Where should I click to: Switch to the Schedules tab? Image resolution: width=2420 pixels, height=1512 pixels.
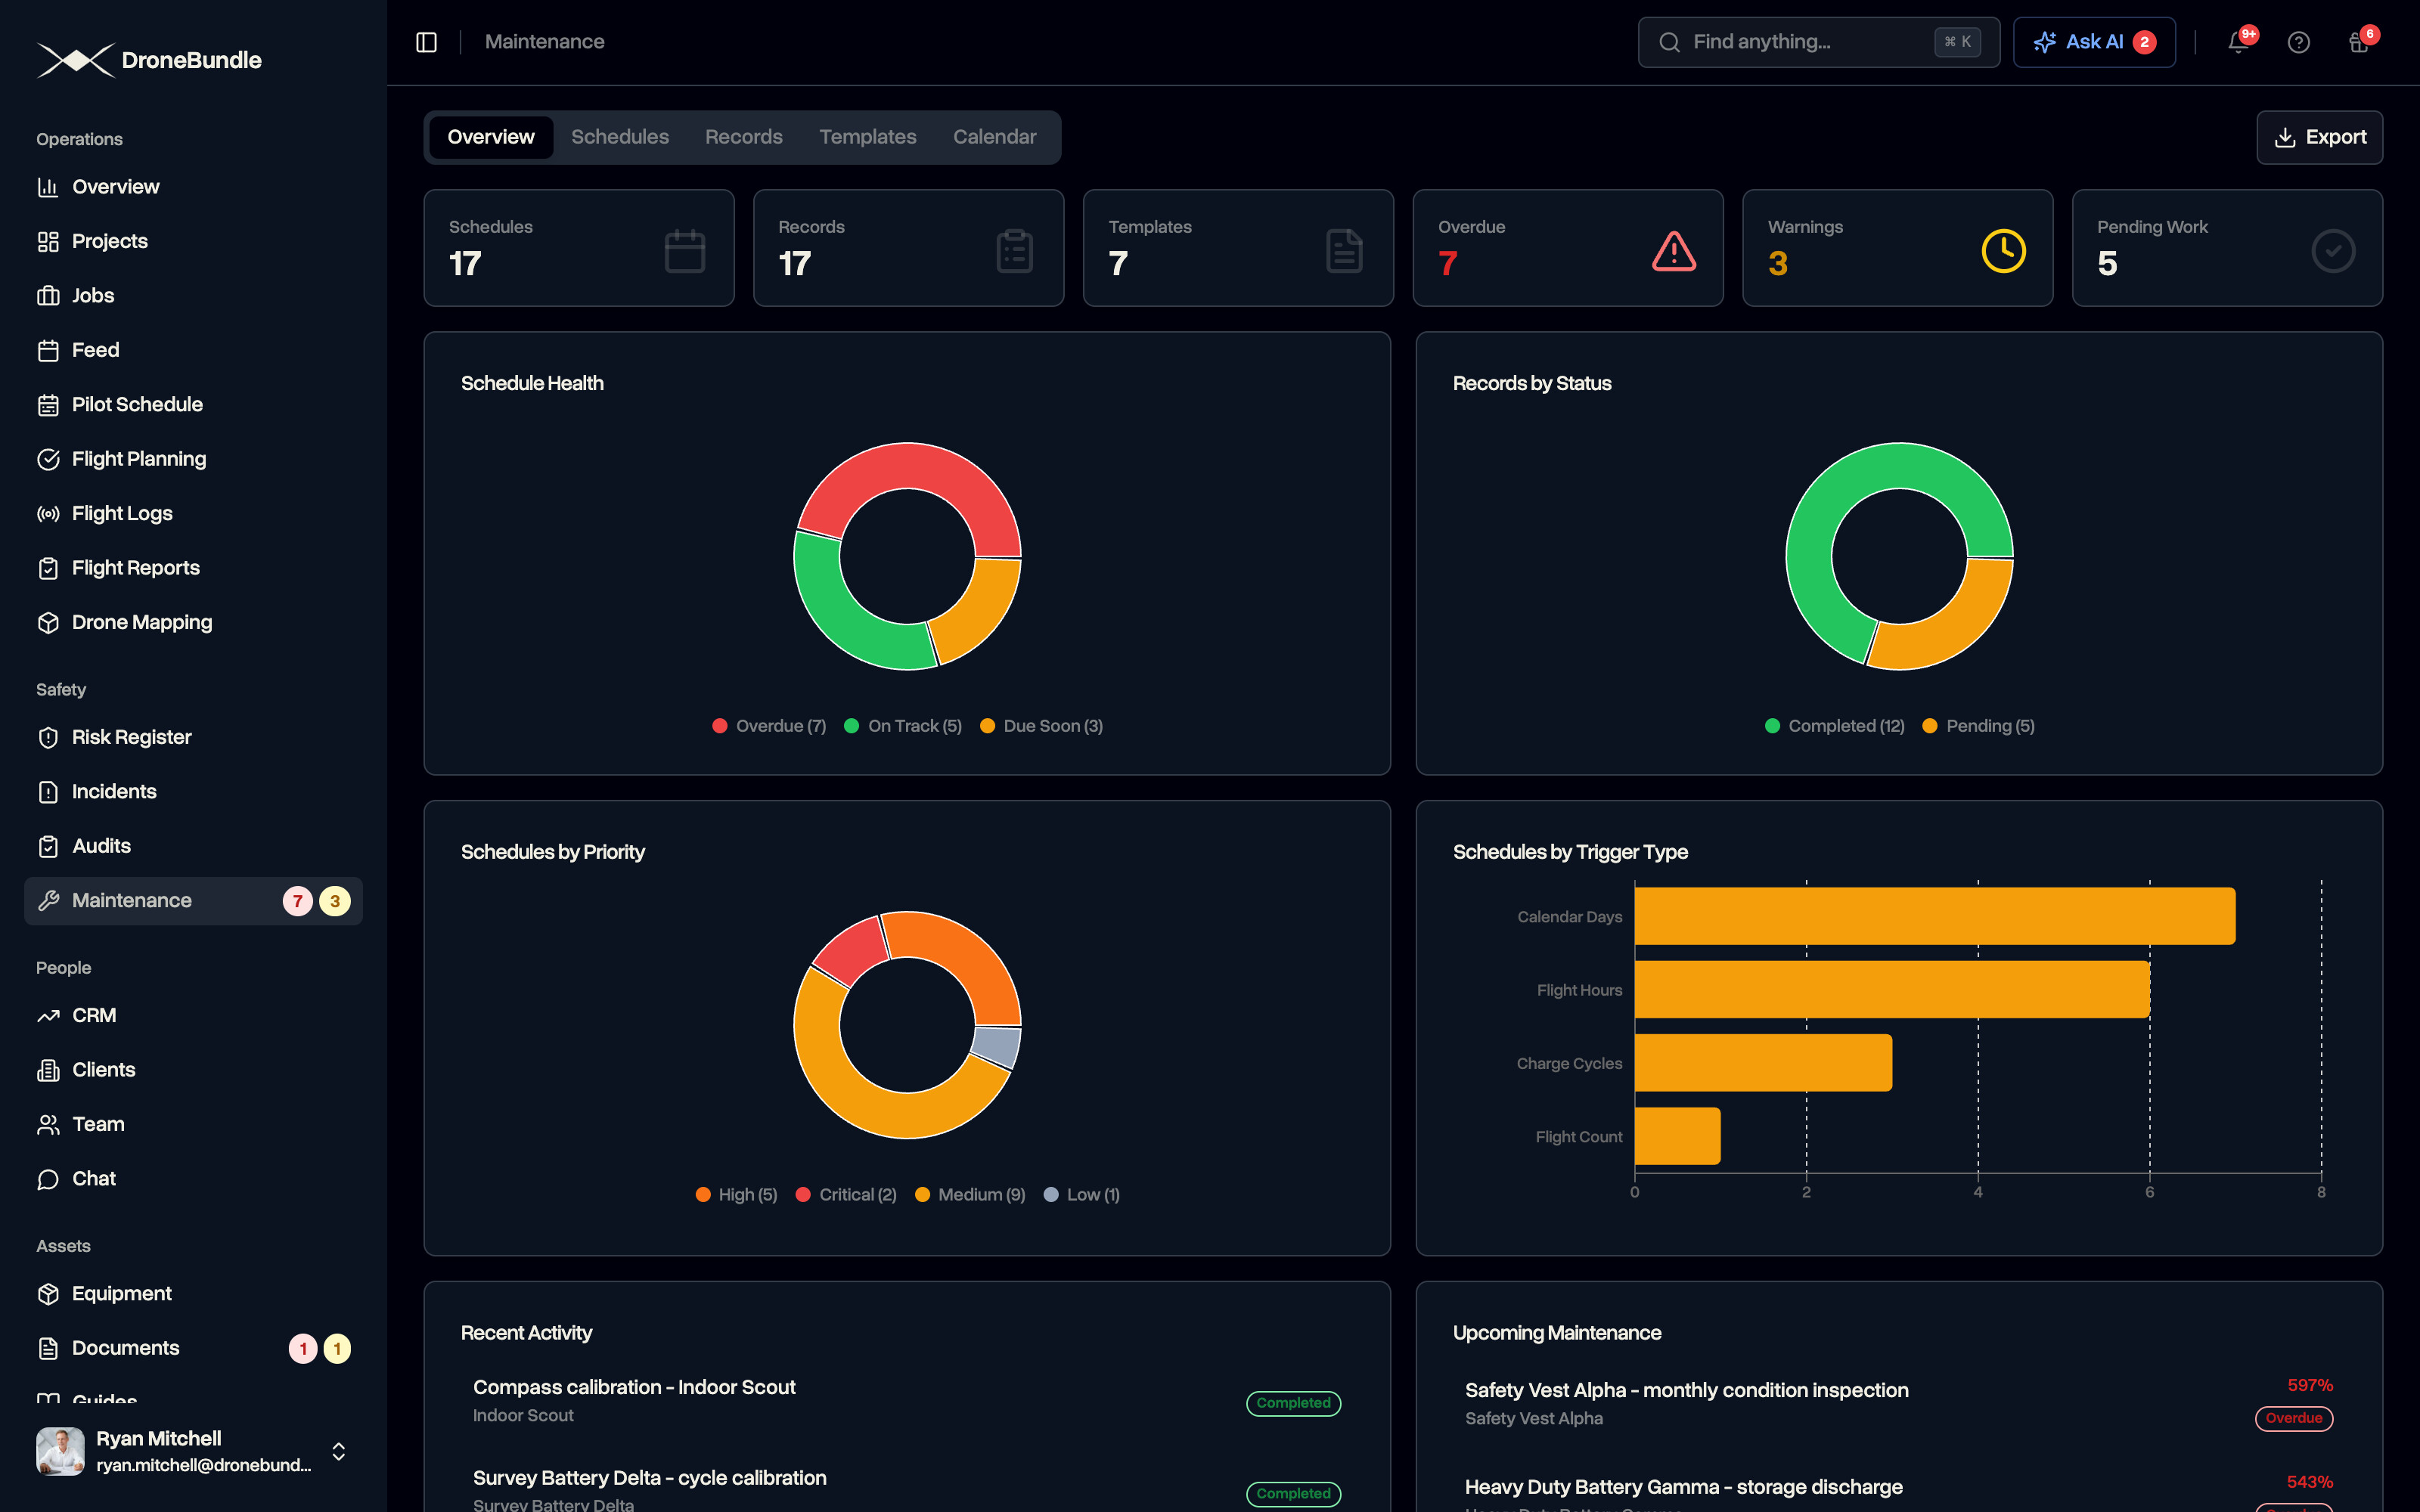click(620, 137)
